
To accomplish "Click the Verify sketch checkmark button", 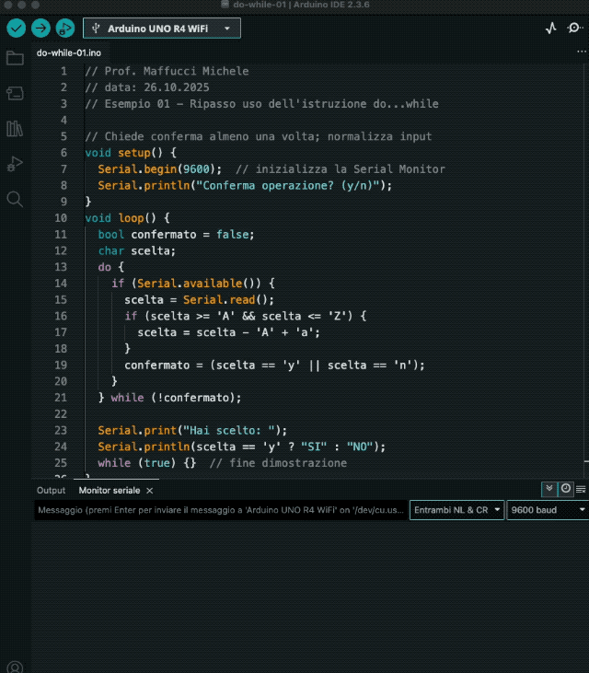I will coord(16,29).
